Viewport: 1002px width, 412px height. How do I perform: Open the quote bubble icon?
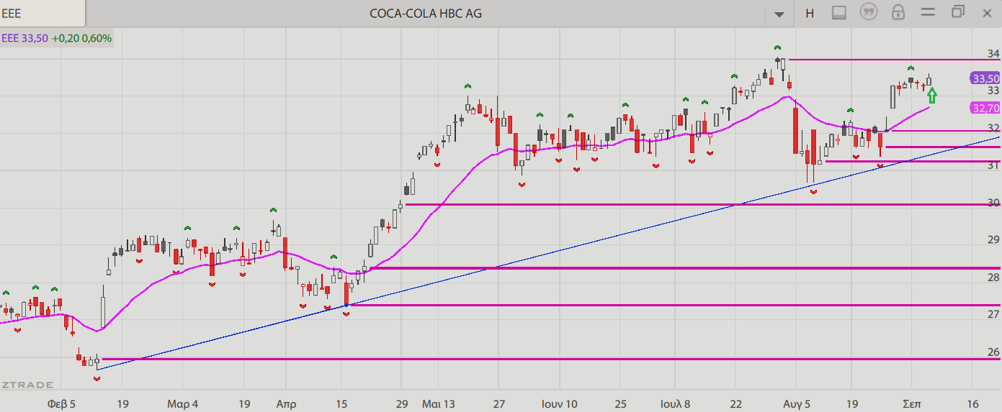(869, 12)
